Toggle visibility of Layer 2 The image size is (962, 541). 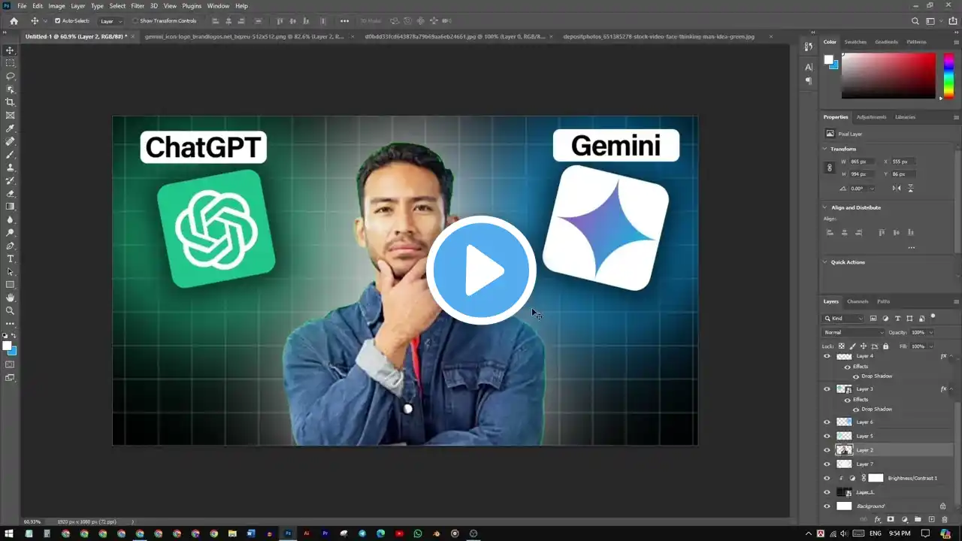[827, 450]
